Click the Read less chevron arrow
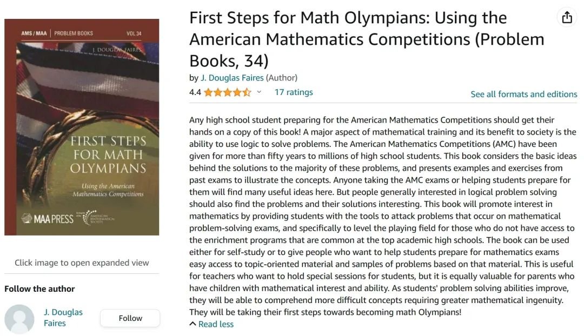Screen dimensions: 584x336 [193, 324]
